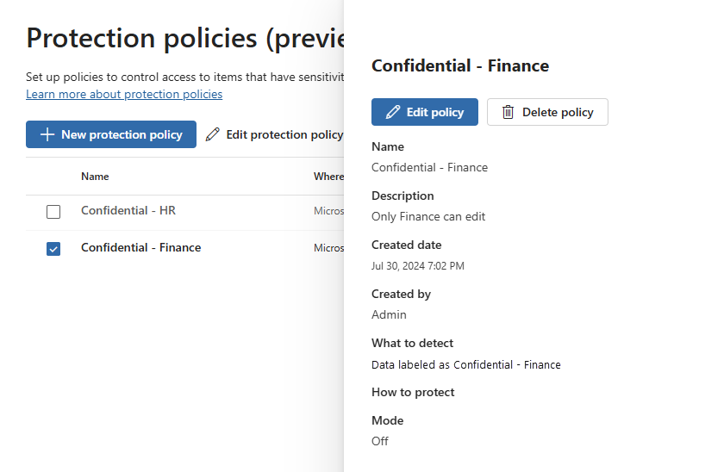Click the plus icon for New protection policy
This screenshot has height=472, width=705.
(x=47, y=134)
